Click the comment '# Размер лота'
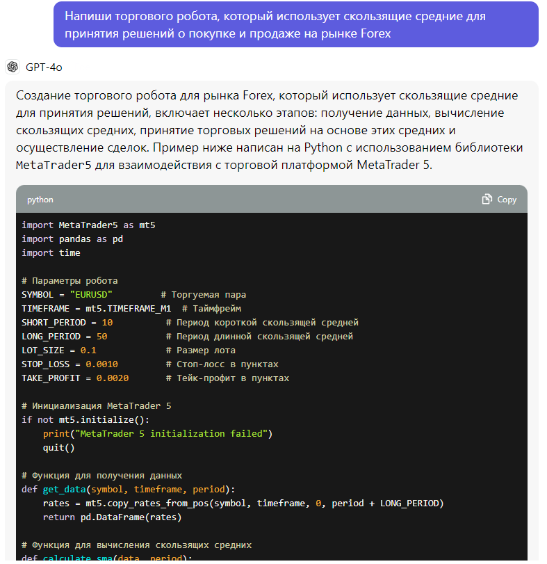The image size is (547, 564). coord(201,351)
